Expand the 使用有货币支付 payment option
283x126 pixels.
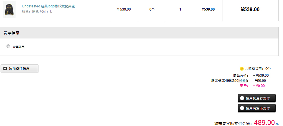pos(257,108)
